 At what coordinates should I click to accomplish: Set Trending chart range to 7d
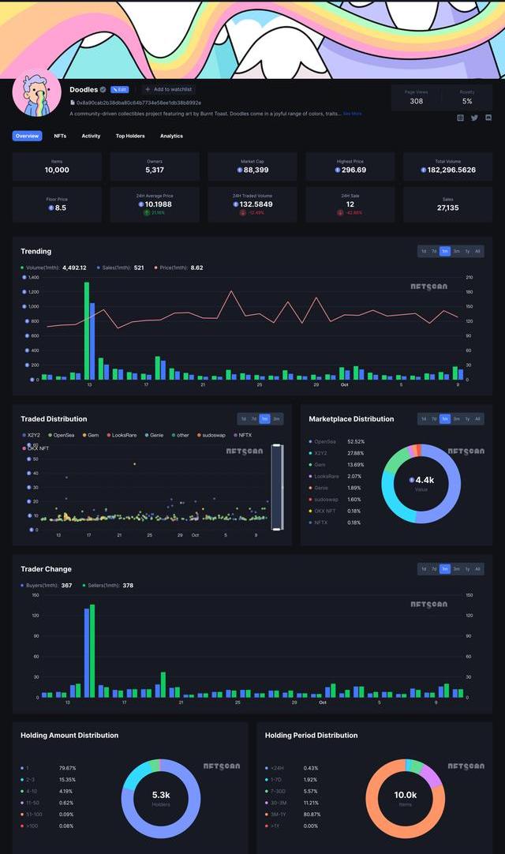(x=434, y=251)
